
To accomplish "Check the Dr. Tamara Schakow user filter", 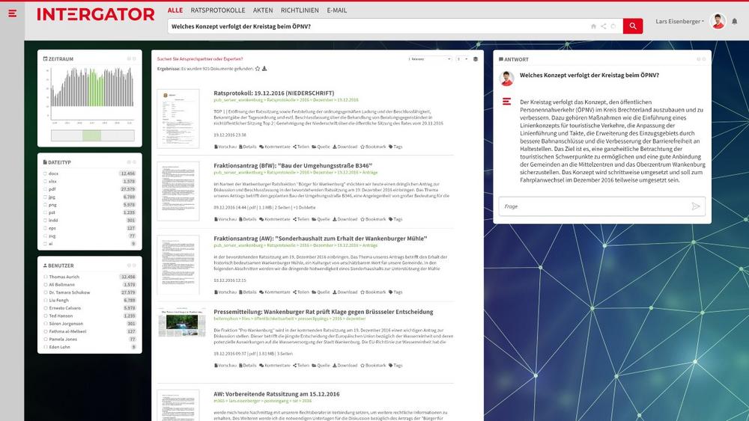I will (x=46, y=292).
